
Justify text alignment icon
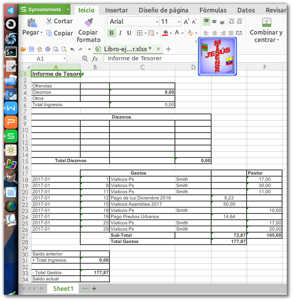point(231,33)
